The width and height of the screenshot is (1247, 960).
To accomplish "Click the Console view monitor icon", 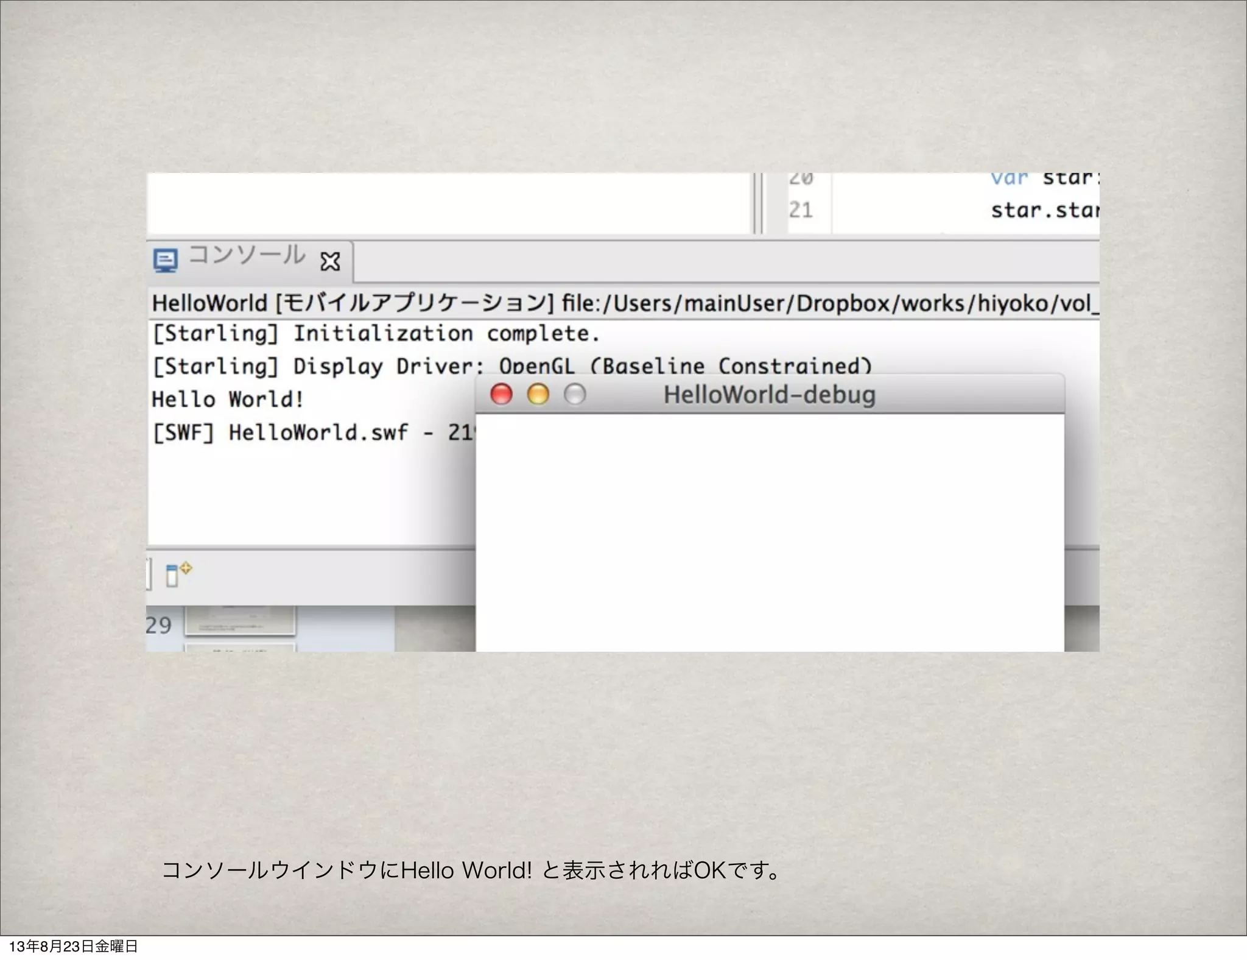I will [x=165, y=260].
